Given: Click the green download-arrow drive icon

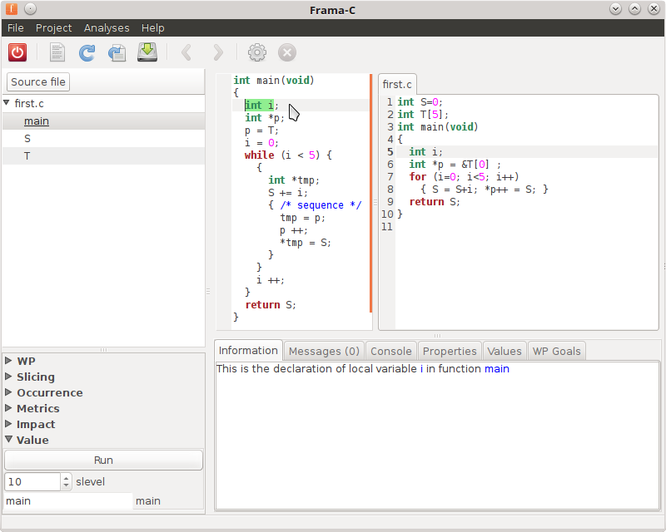Looking at the screenshot, I should point(147,52).
